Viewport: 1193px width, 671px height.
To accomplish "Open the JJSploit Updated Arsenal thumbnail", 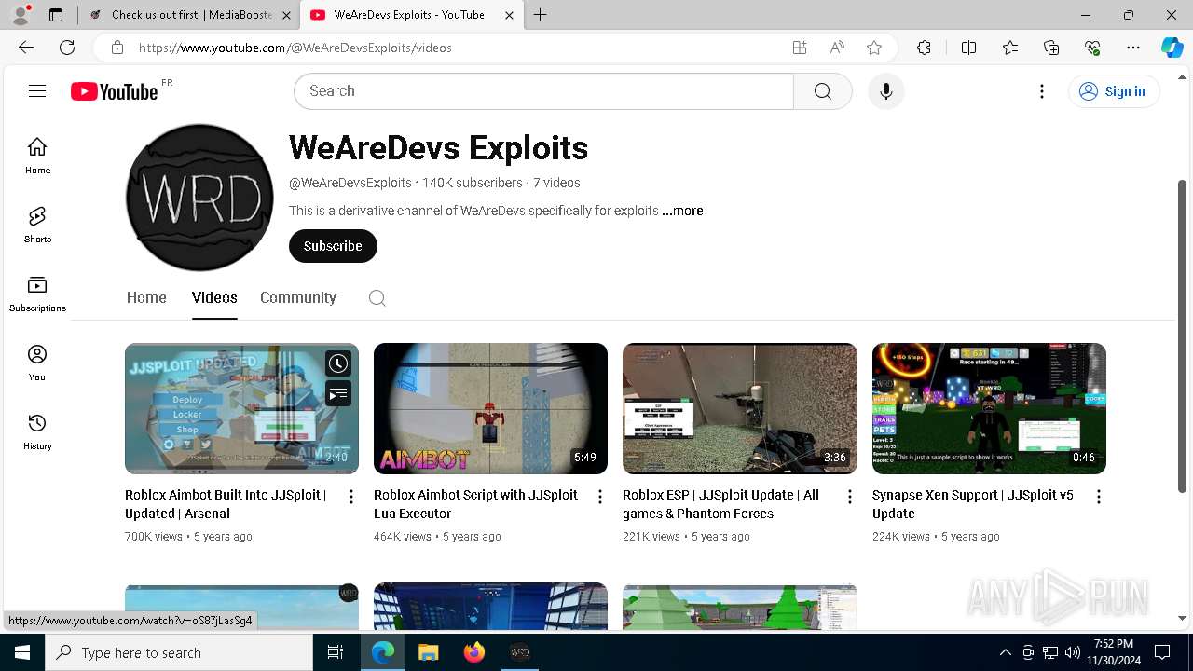I will point(241,408).
